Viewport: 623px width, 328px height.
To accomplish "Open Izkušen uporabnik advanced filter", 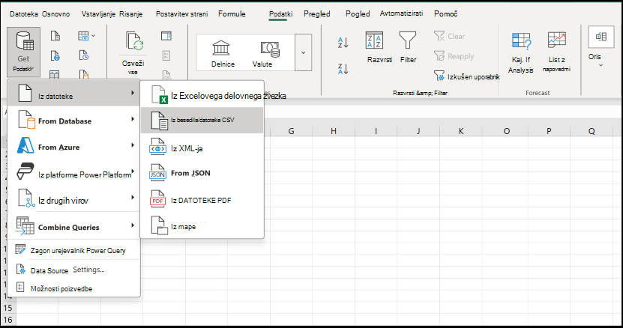I will [466, 76].
